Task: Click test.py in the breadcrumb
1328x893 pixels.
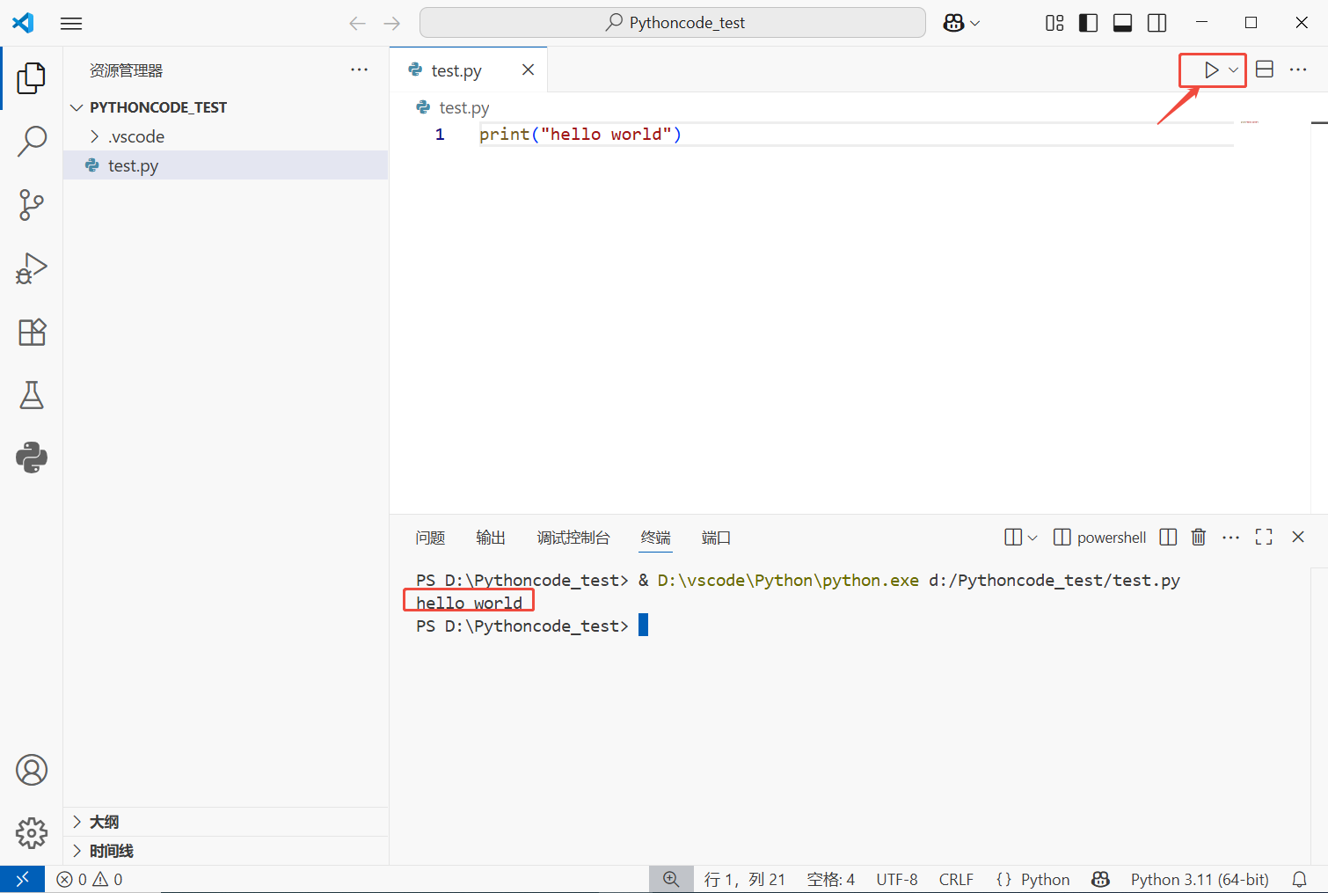Action: [463, 107]
